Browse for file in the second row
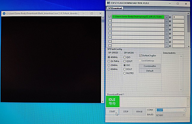Screen dimensions: 192x124 tap(166, 21)
